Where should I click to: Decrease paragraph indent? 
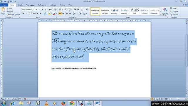75,9
